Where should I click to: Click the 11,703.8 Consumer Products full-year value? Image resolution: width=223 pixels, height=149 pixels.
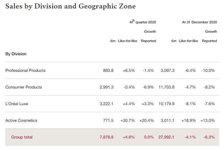tap(166, 87)
